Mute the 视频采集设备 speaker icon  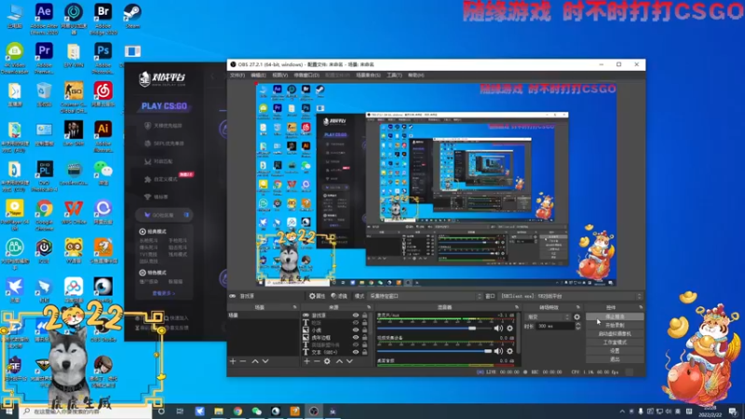tap(498, 351)
